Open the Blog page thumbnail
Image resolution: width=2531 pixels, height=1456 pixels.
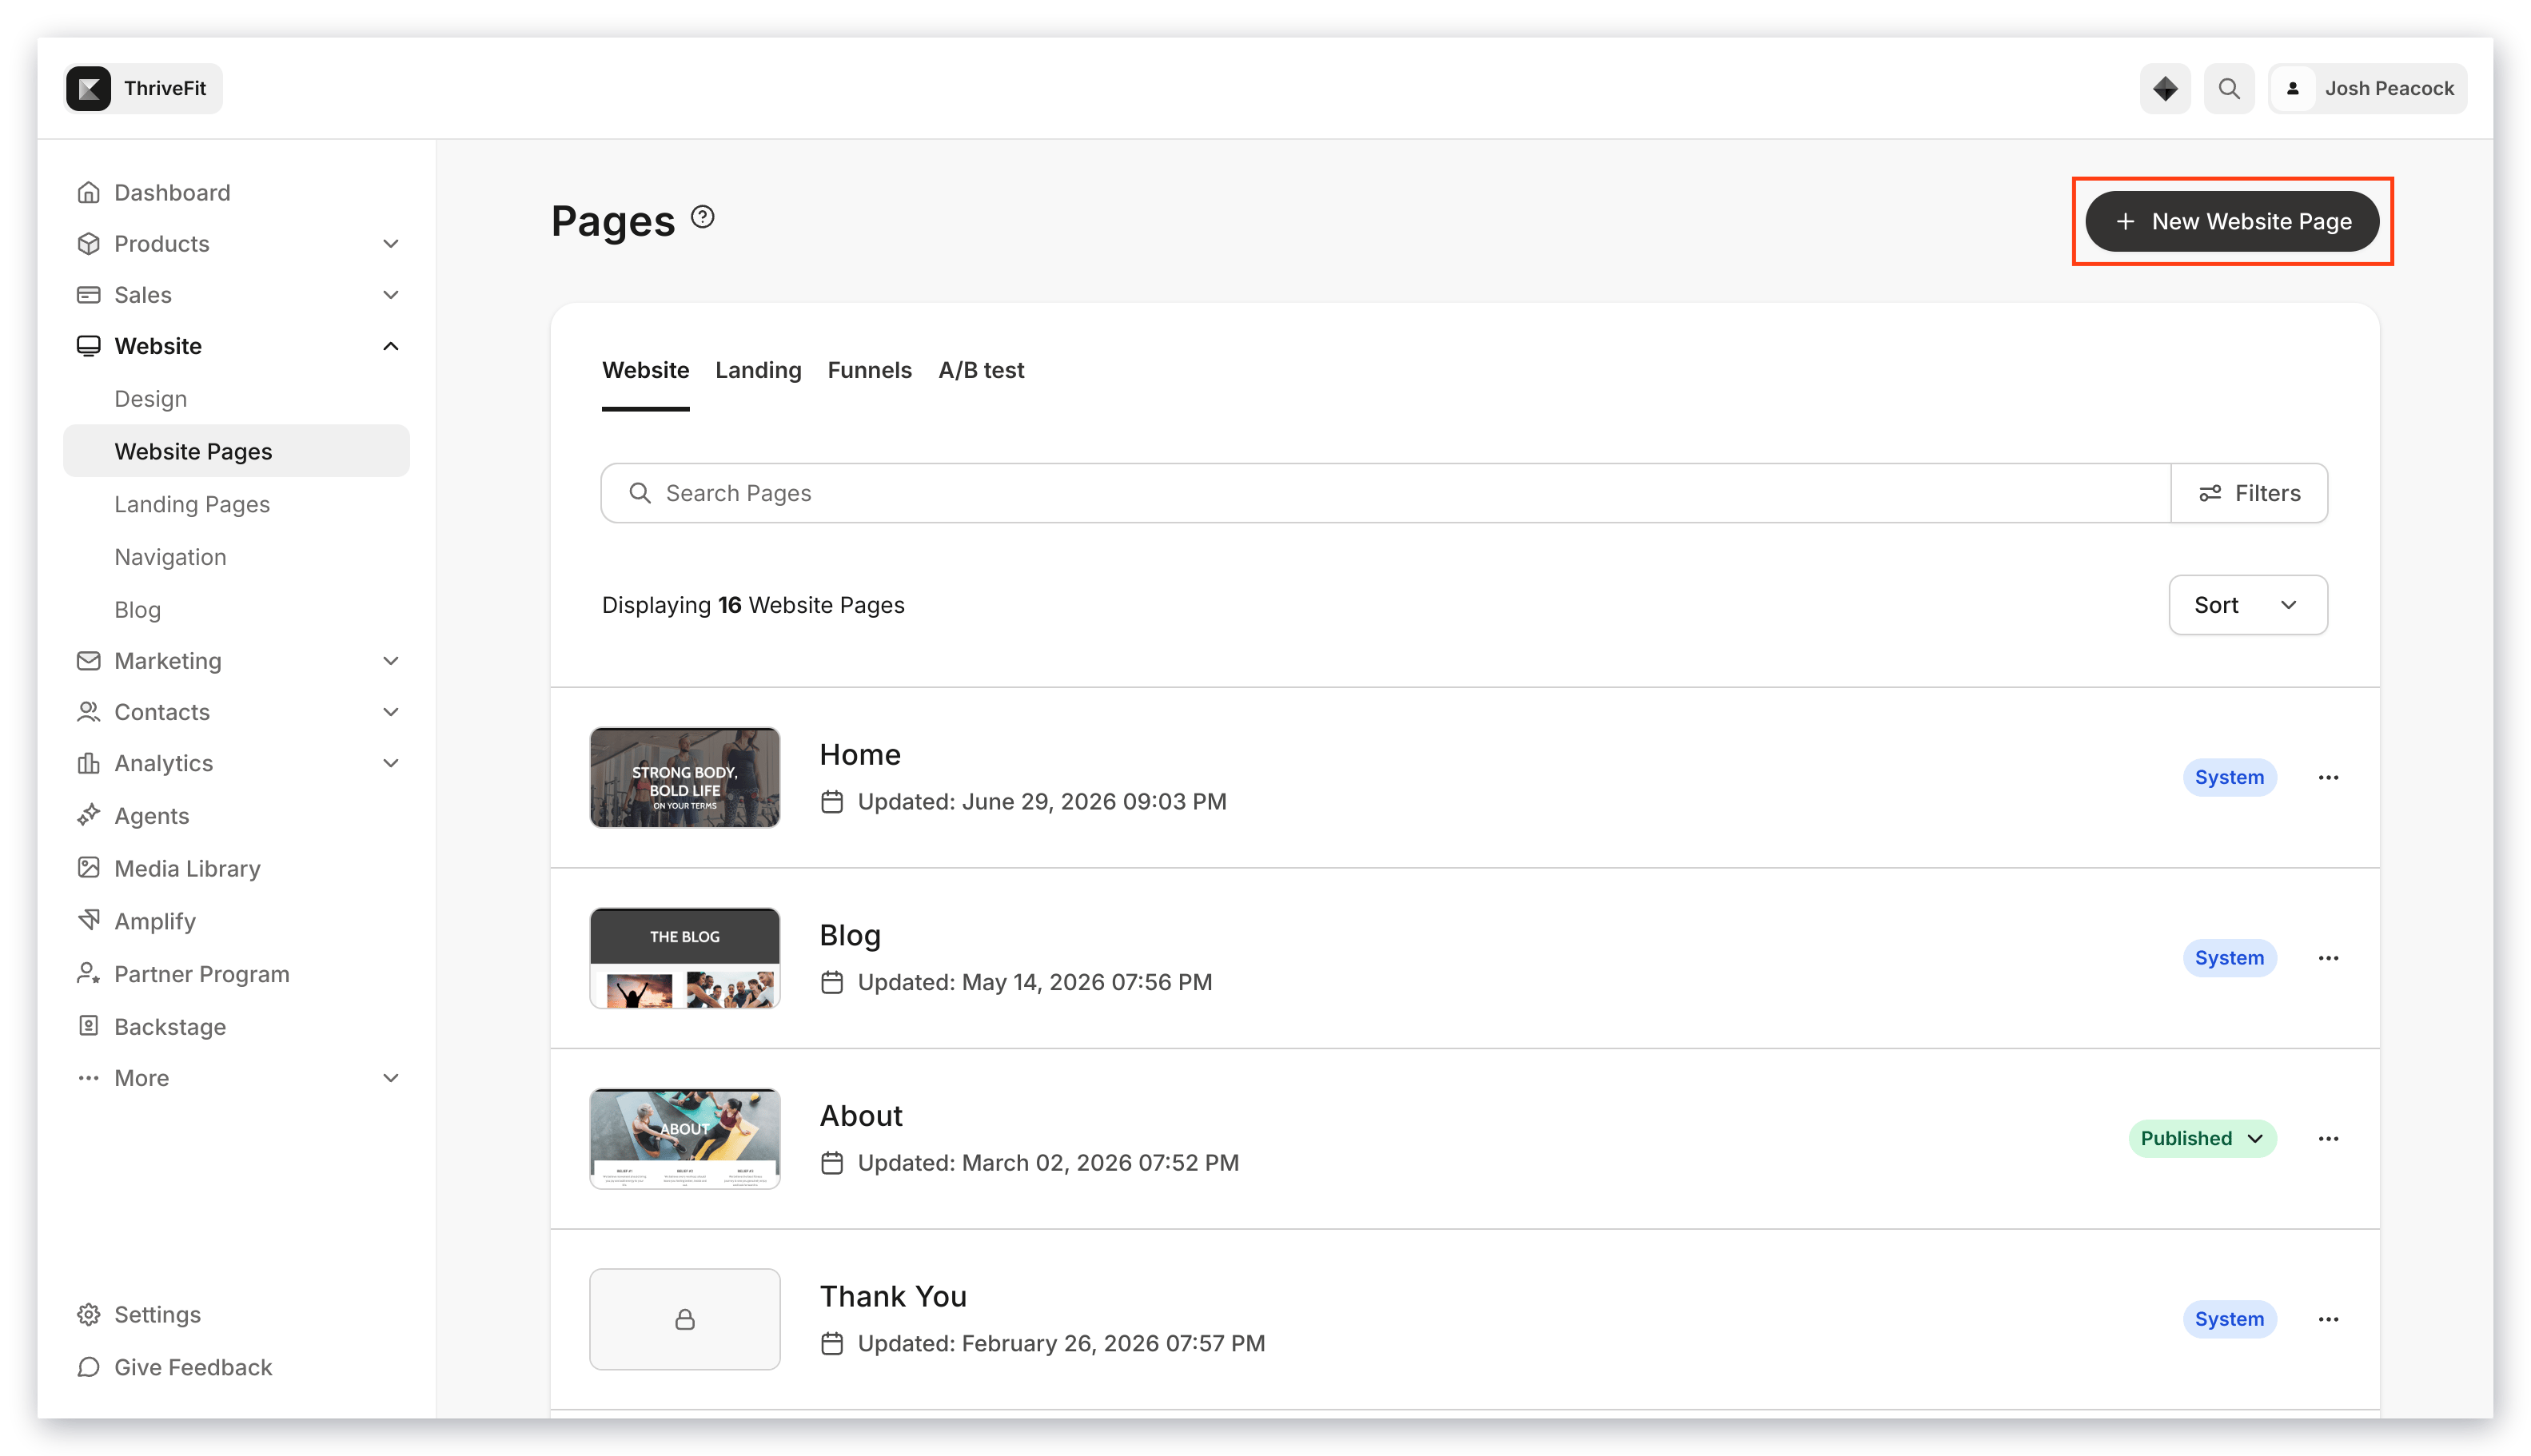684,958
